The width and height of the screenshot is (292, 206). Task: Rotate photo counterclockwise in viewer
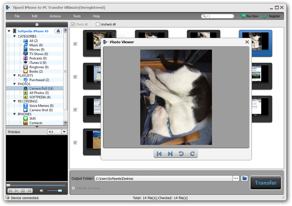coord(181,154)
